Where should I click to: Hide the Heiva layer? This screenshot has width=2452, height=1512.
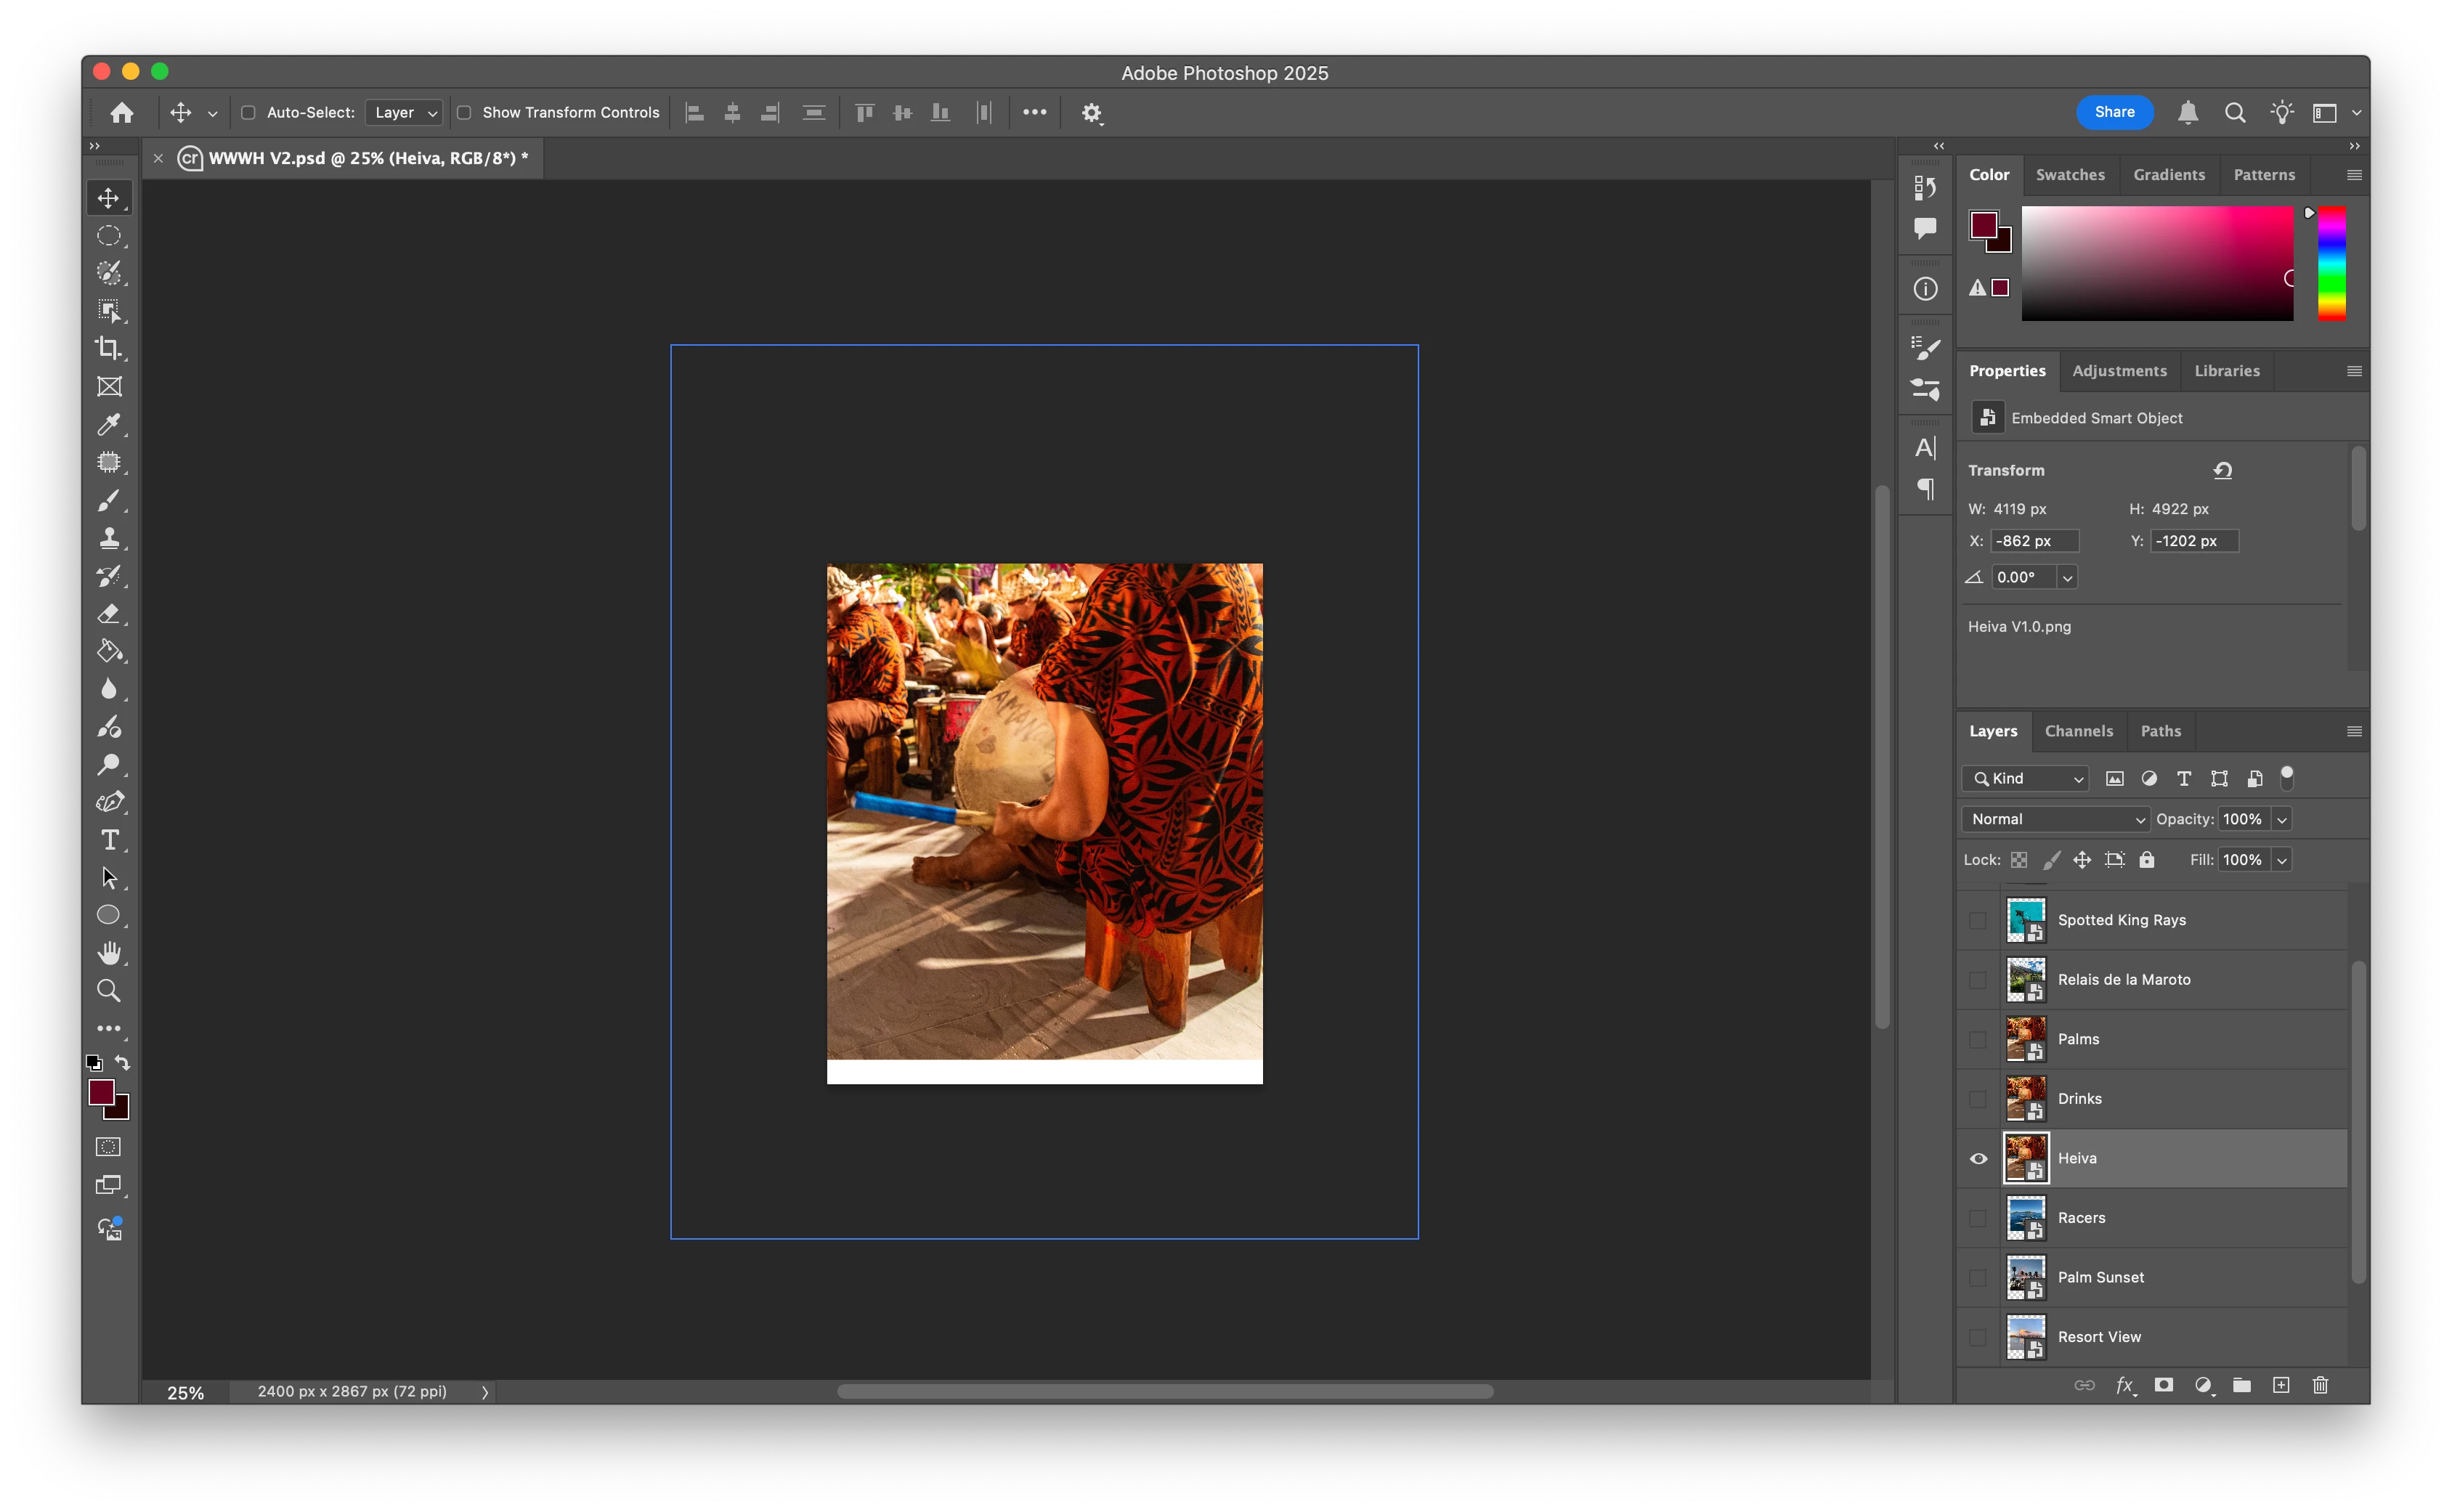click(x=1978, y=1158)
